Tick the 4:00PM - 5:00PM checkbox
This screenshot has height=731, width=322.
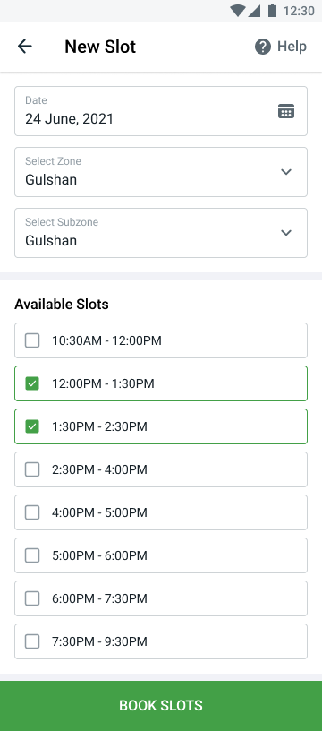[x=32, y=512]
